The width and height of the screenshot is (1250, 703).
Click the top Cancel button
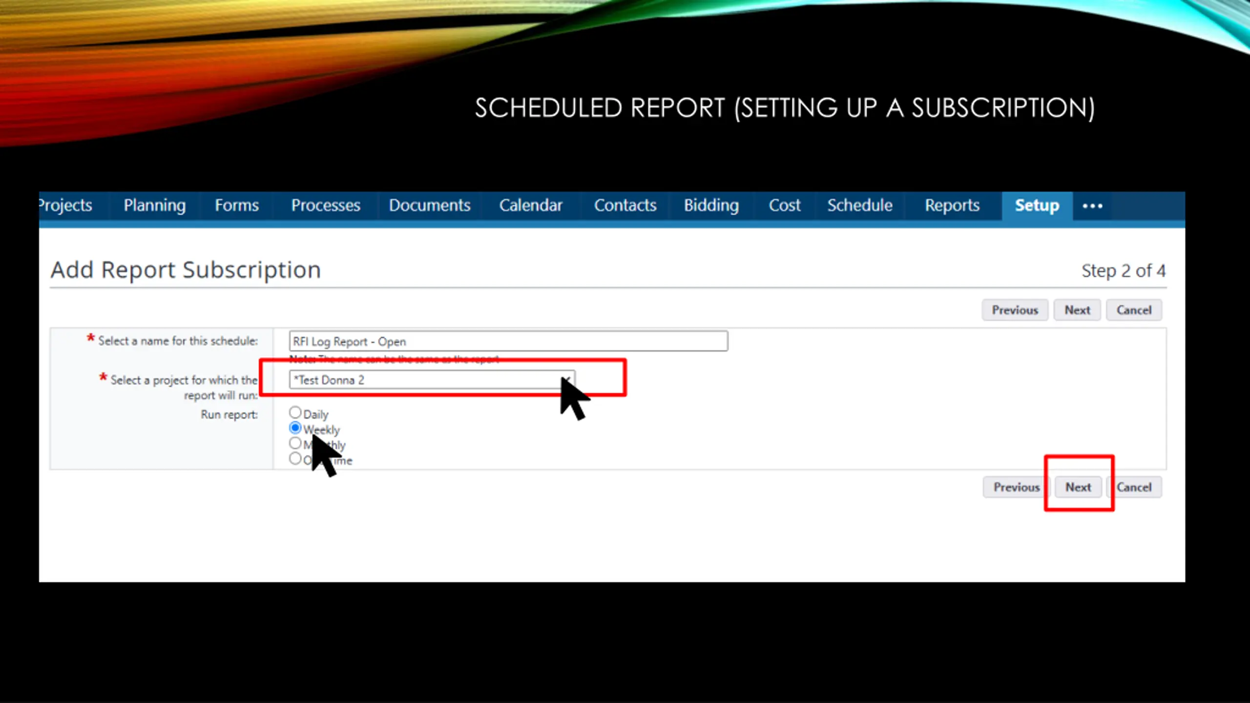pos(1134,310)
